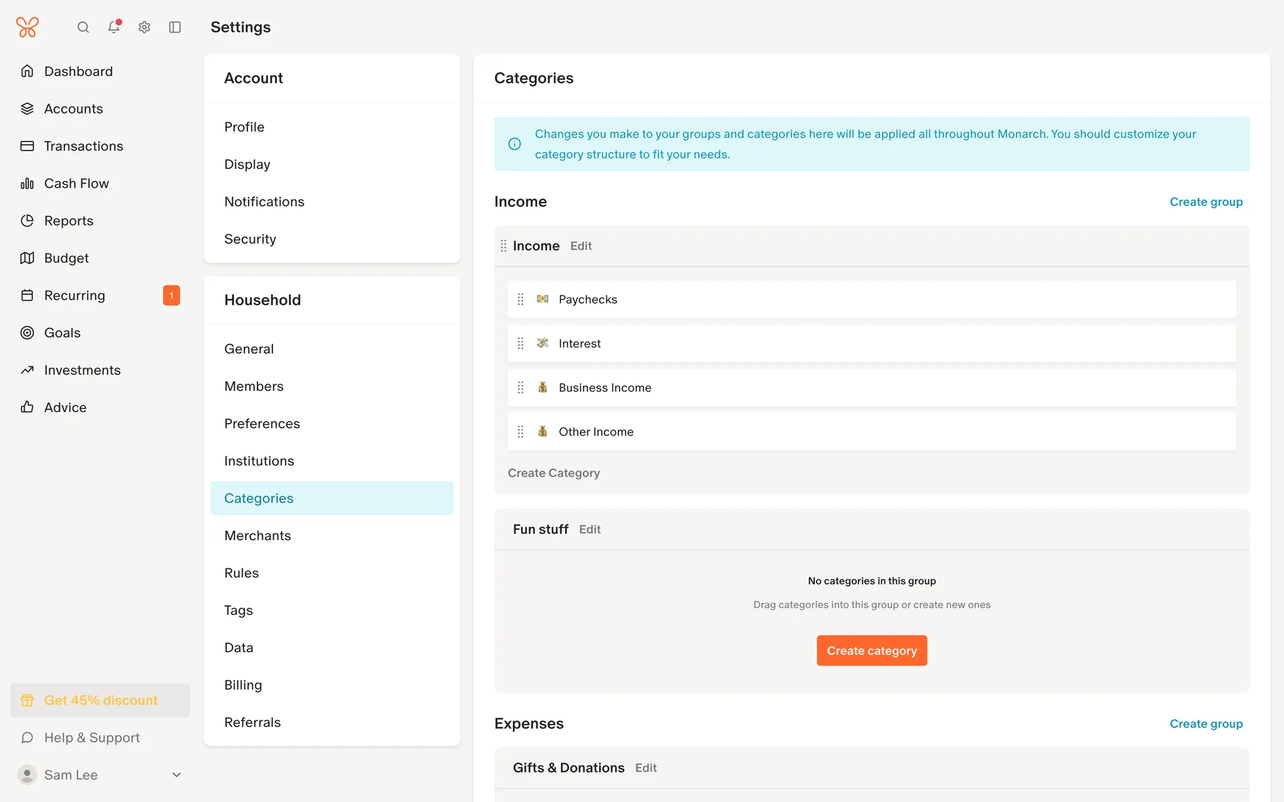The width and height of the screenshot is (1284, 802).
Task: Click the info icon in banner
Action: [x=514, y=144]
